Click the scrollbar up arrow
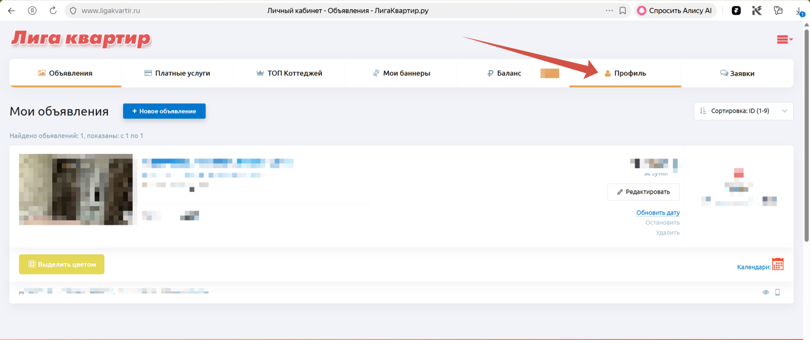The width and height of the screenshot is (810, 340). pyautogui.click(x=806, y=25)
